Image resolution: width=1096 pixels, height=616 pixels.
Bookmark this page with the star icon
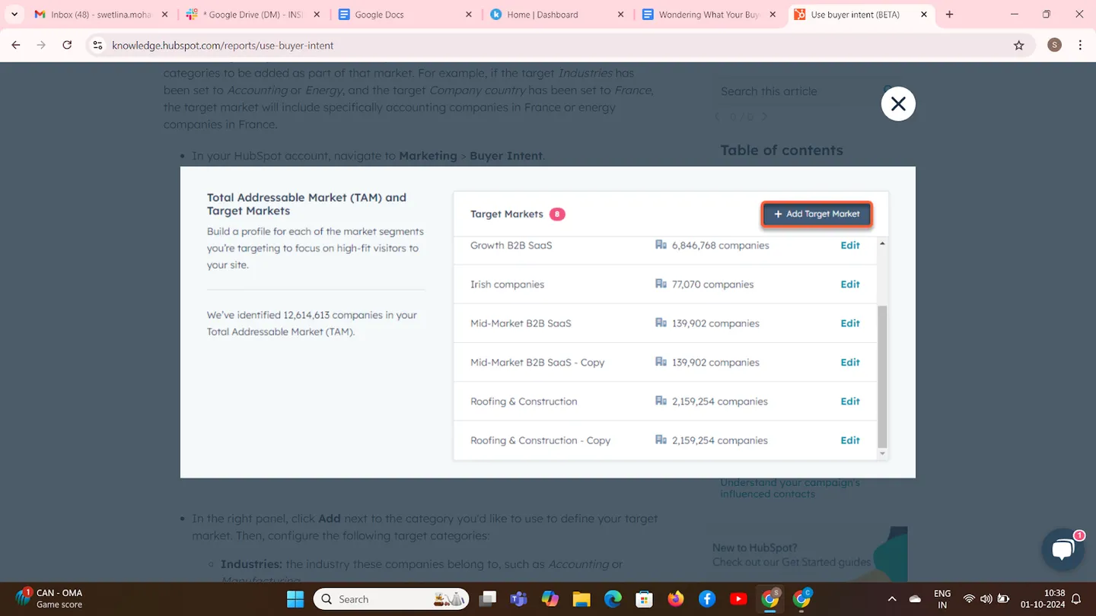1019,46
